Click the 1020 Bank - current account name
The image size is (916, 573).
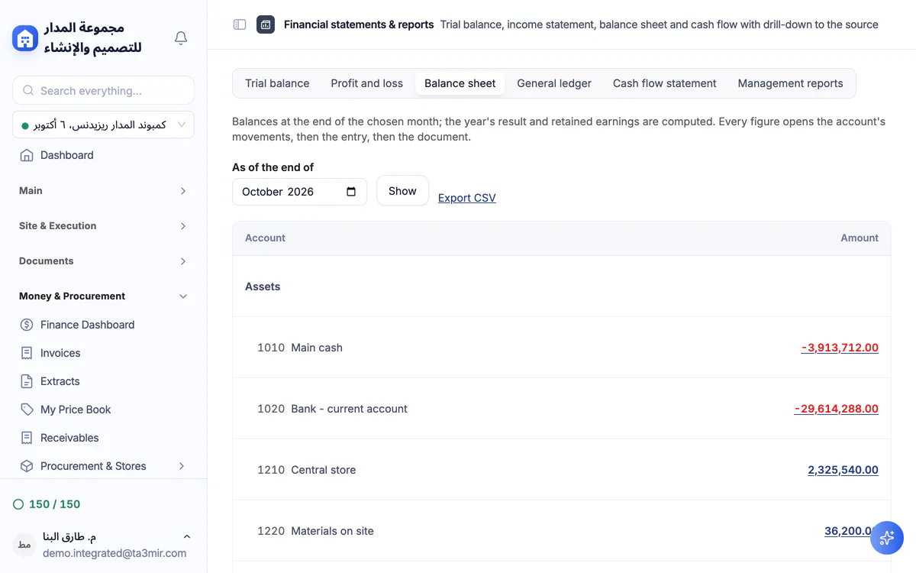332,409
